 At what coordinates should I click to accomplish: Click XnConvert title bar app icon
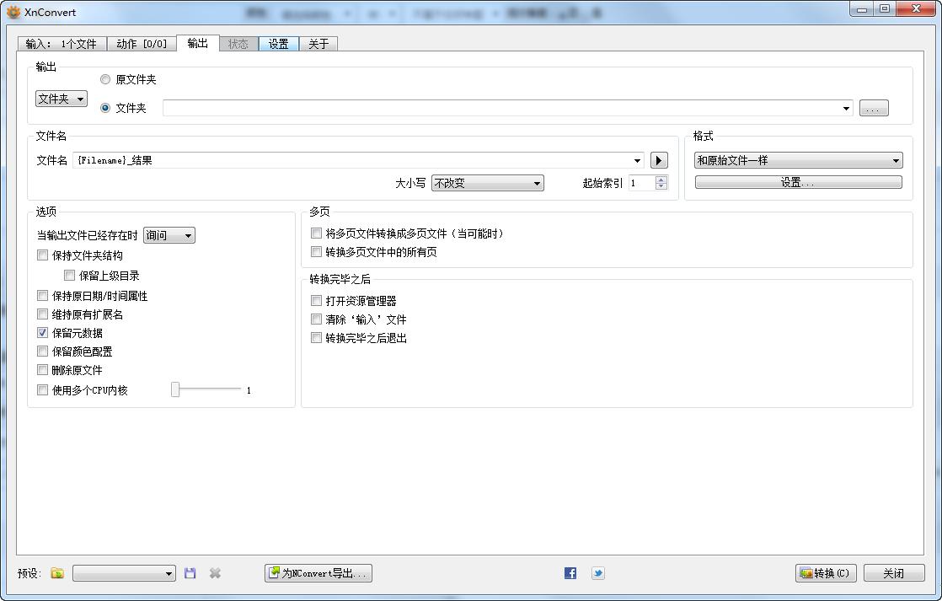pyautogui.click(x=13, y=12)
